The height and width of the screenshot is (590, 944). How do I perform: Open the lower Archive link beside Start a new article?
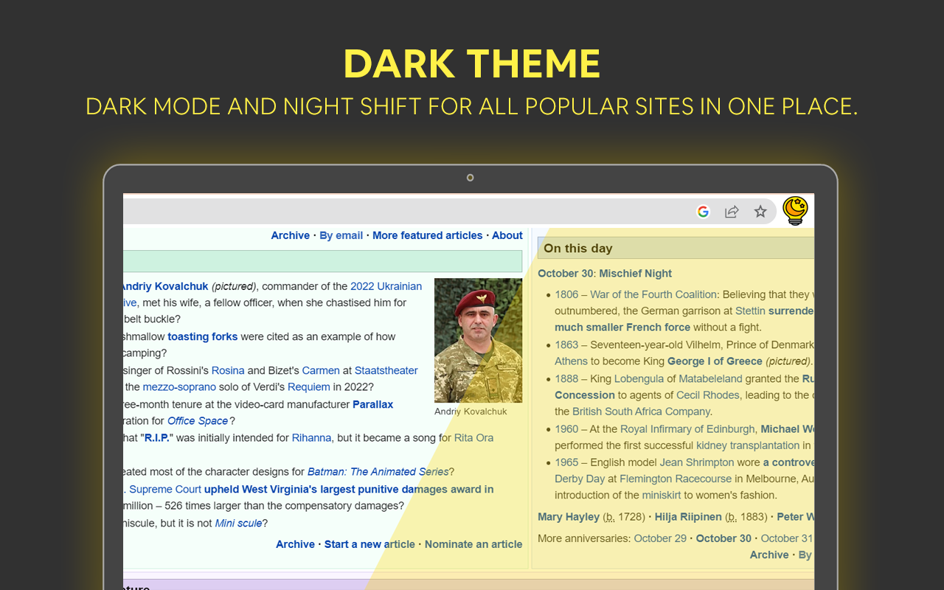(x=296, y=544)
